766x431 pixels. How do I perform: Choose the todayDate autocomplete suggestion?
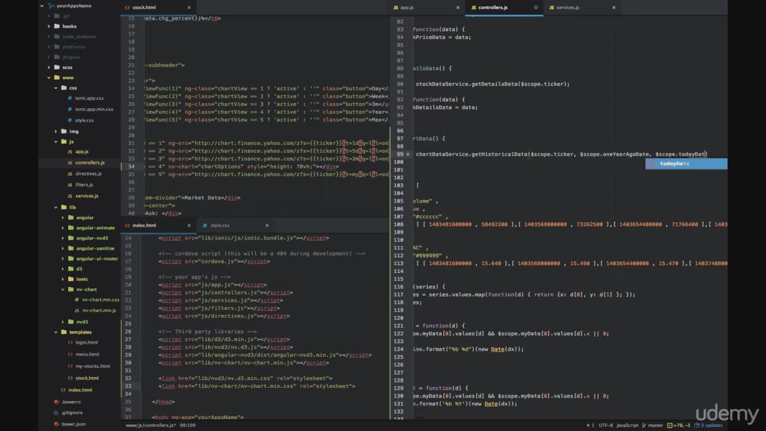[x=686, y=163]
